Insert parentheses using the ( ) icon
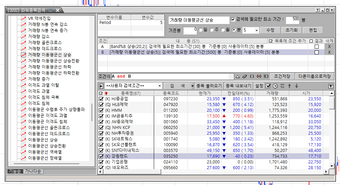The width and height of the screenshot is (340, 185). [252, 77]
